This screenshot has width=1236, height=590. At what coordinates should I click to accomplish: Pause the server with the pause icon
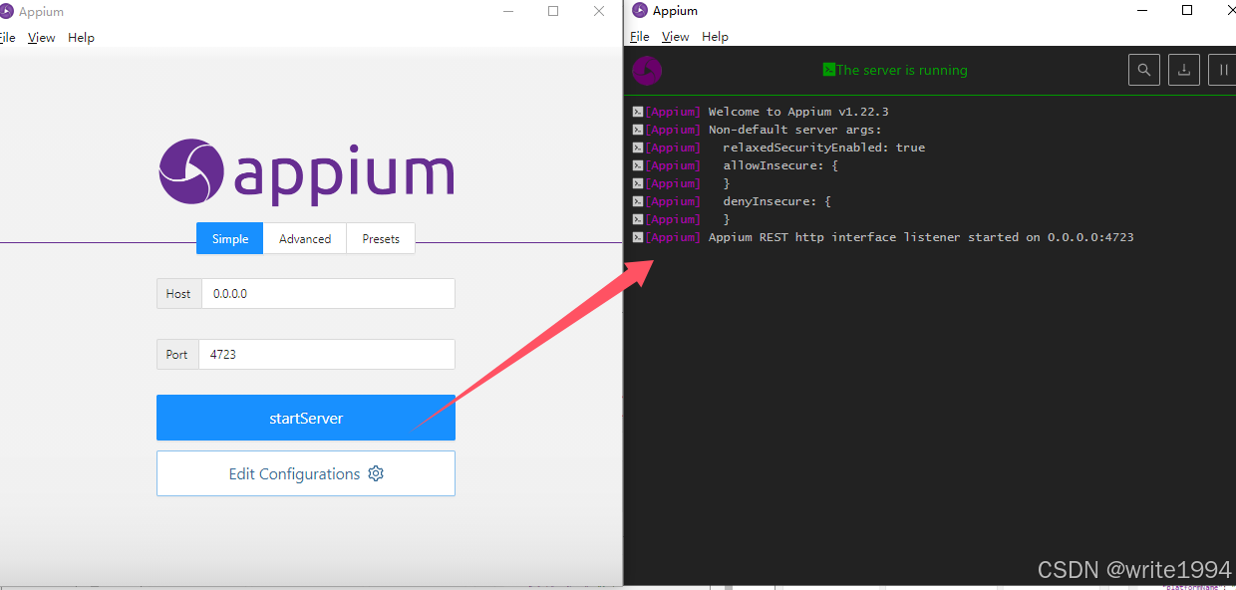[x=1222, y=70]
